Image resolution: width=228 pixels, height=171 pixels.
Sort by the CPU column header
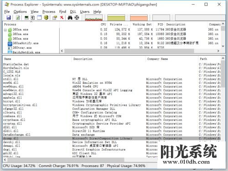click(104, 25)
